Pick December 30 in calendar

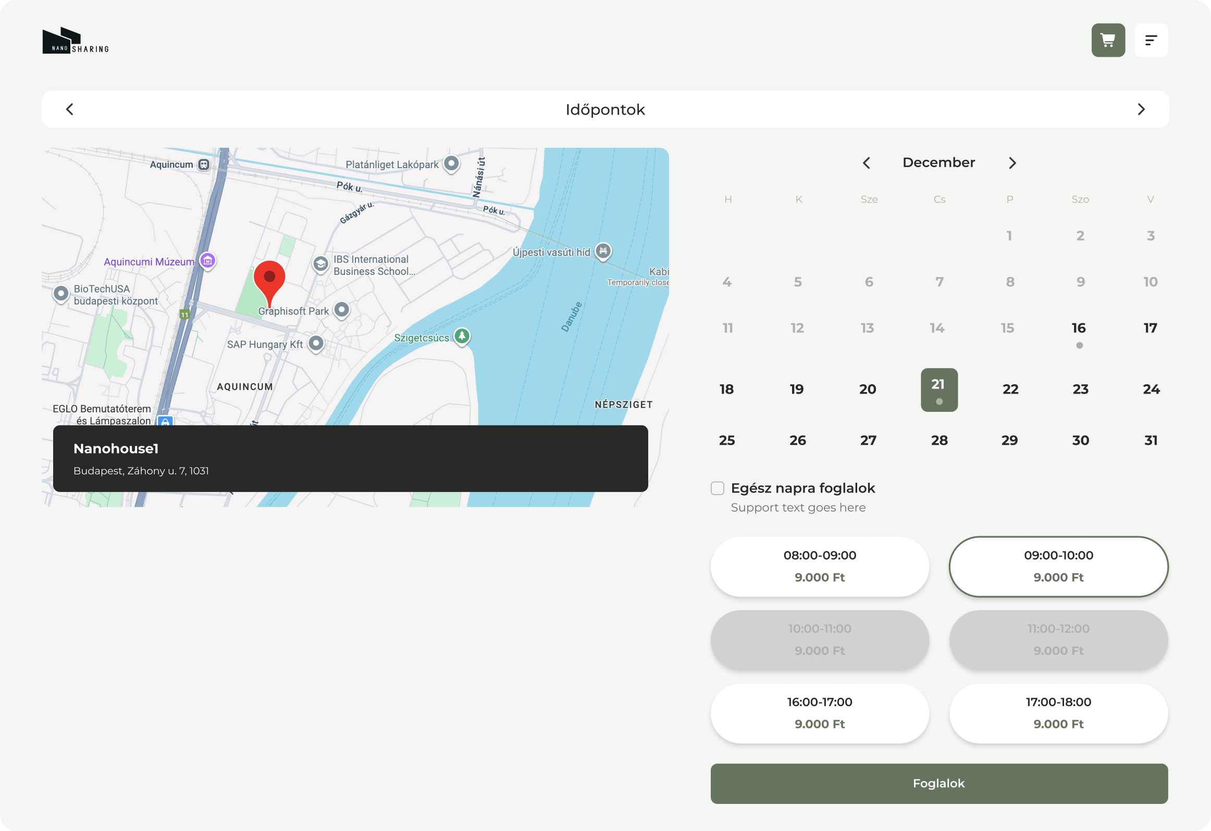tap(1081, 440)
